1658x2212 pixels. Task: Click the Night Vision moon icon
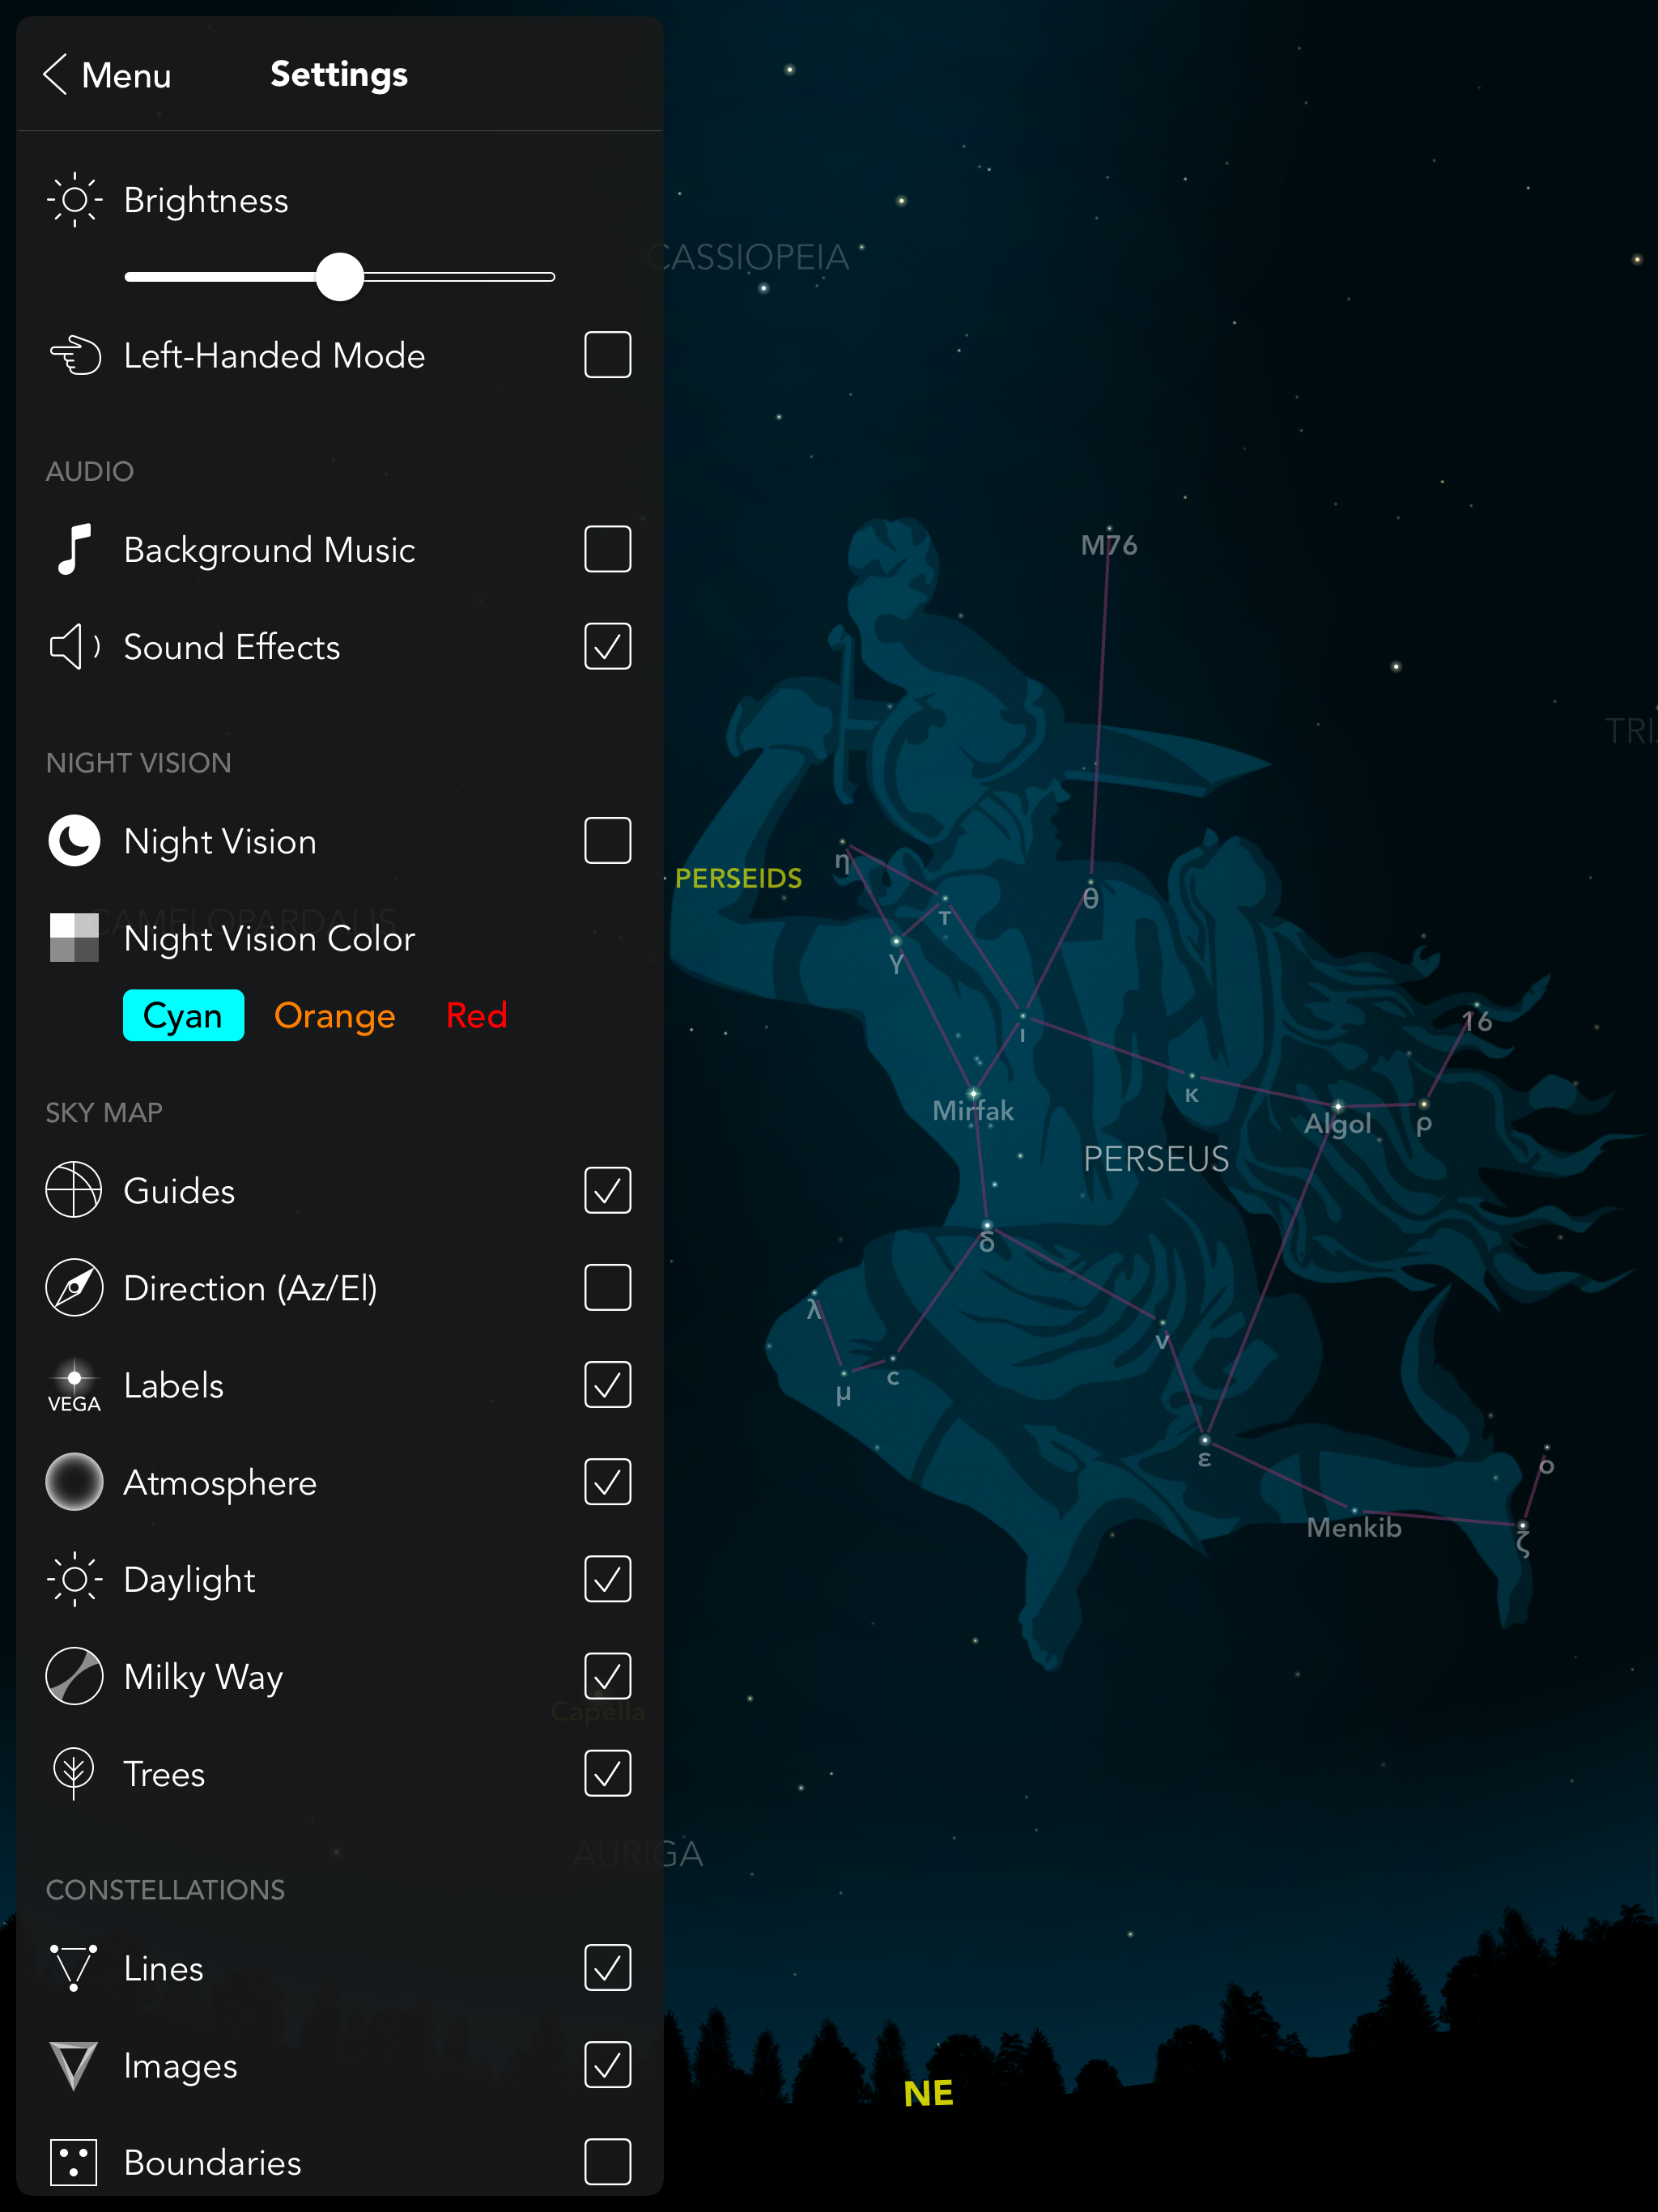click(x=74, y=841)
